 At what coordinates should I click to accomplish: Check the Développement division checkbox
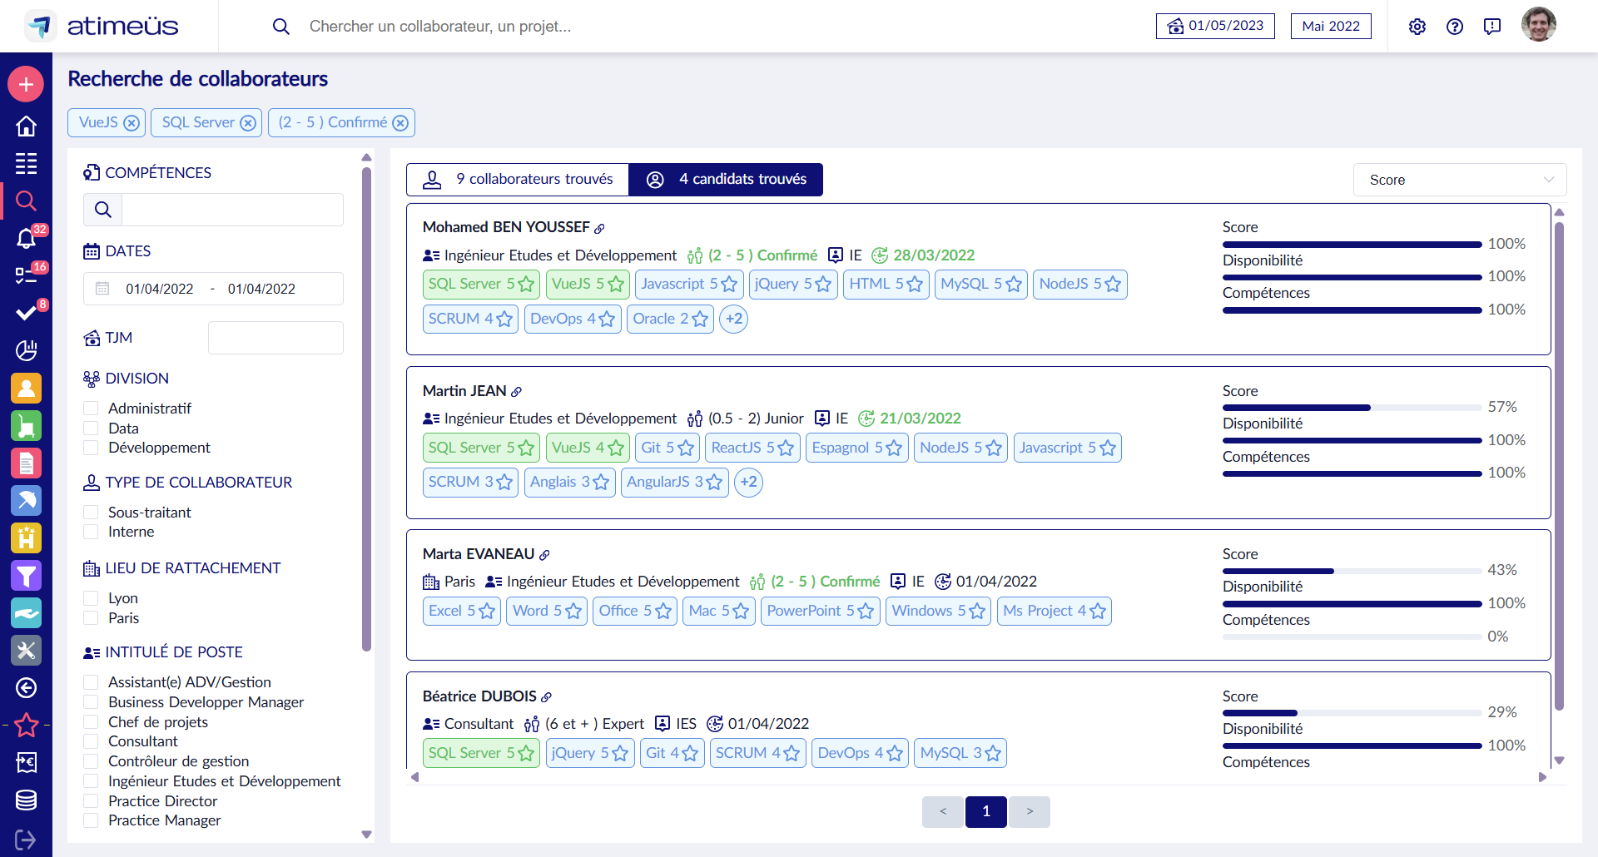tap(92, 448)
